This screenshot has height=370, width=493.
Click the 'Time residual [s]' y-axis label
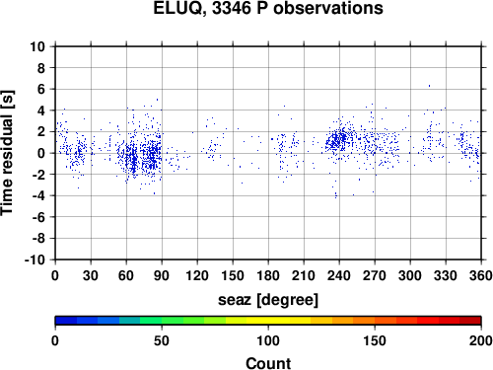pyautogui.click(x=7, y=153)
